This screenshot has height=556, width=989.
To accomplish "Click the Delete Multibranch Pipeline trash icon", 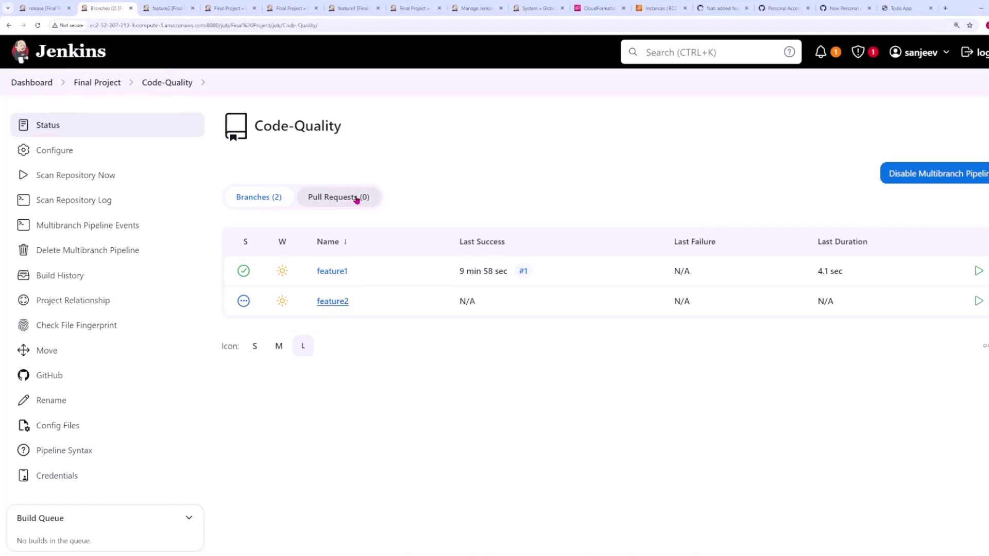I will coord(23,250).
